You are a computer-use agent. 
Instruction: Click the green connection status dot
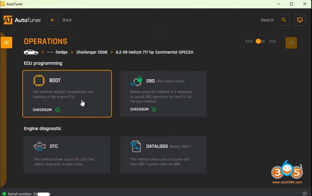click(4, 194)
